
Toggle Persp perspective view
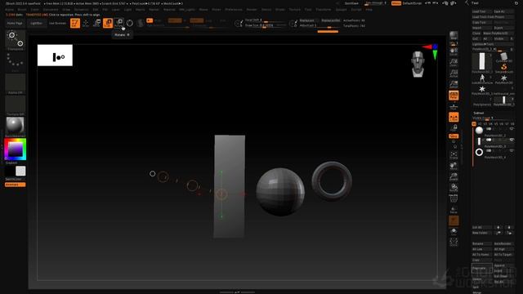[454, 96]
